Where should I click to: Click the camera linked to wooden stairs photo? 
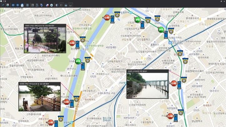[76, 99]
